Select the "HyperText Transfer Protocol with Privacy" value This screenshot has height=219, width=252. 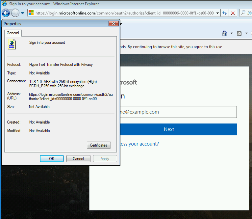(61, 65)
